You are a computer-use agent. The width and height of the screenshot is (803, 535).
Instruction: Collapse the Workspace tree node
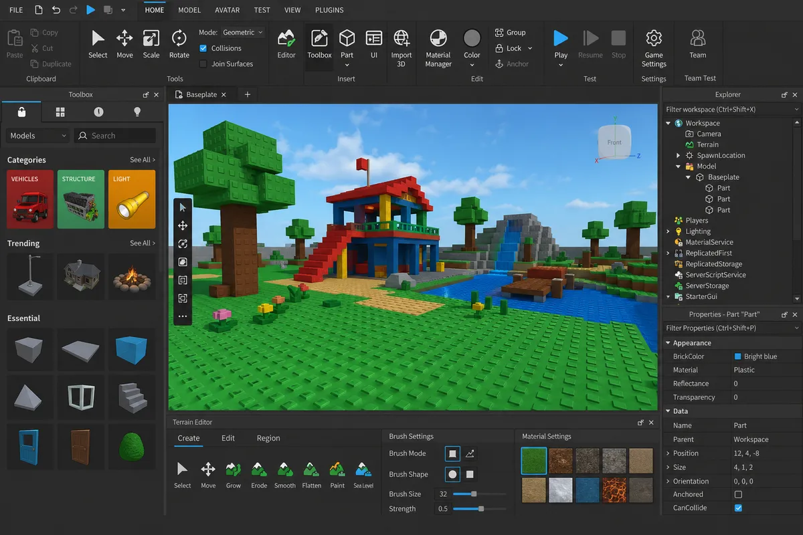(x=668, y=123)
